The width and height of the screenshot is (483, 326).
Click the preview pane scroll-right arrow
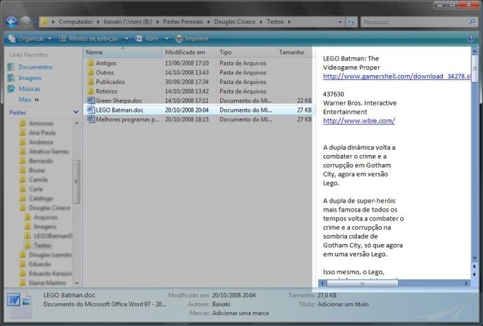[x=466, y=283]
